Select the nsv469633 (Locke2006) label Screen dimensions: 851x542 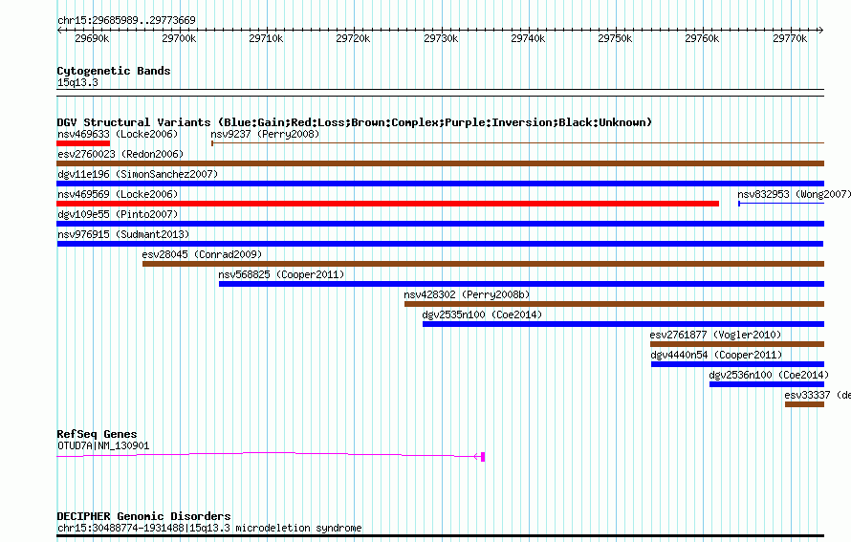tap(118, 134)
